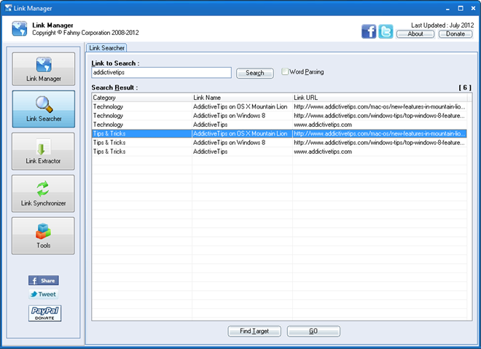Switch to the Link Searcher tab

pos(106,48)
